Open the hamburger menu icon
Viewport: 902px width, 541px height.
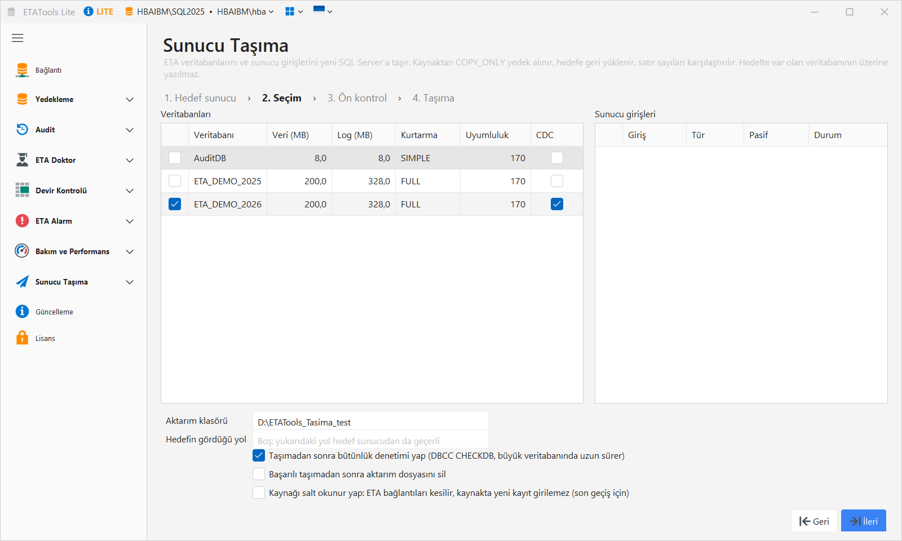(17, 38)
